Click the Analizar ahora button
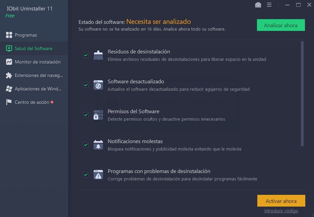This screenshot has width=314, height=217. [281, 25]
